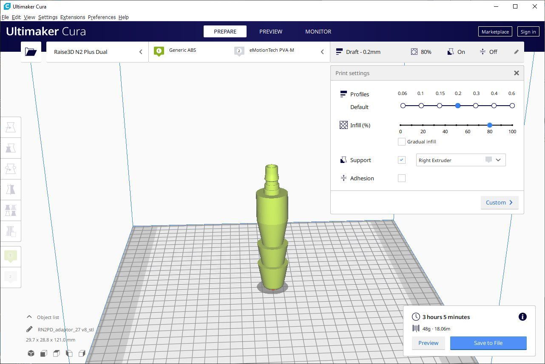The height and width of the screenshot is (364, 545).
Task: Open file using the folder icon
Action: coord(31,52)
